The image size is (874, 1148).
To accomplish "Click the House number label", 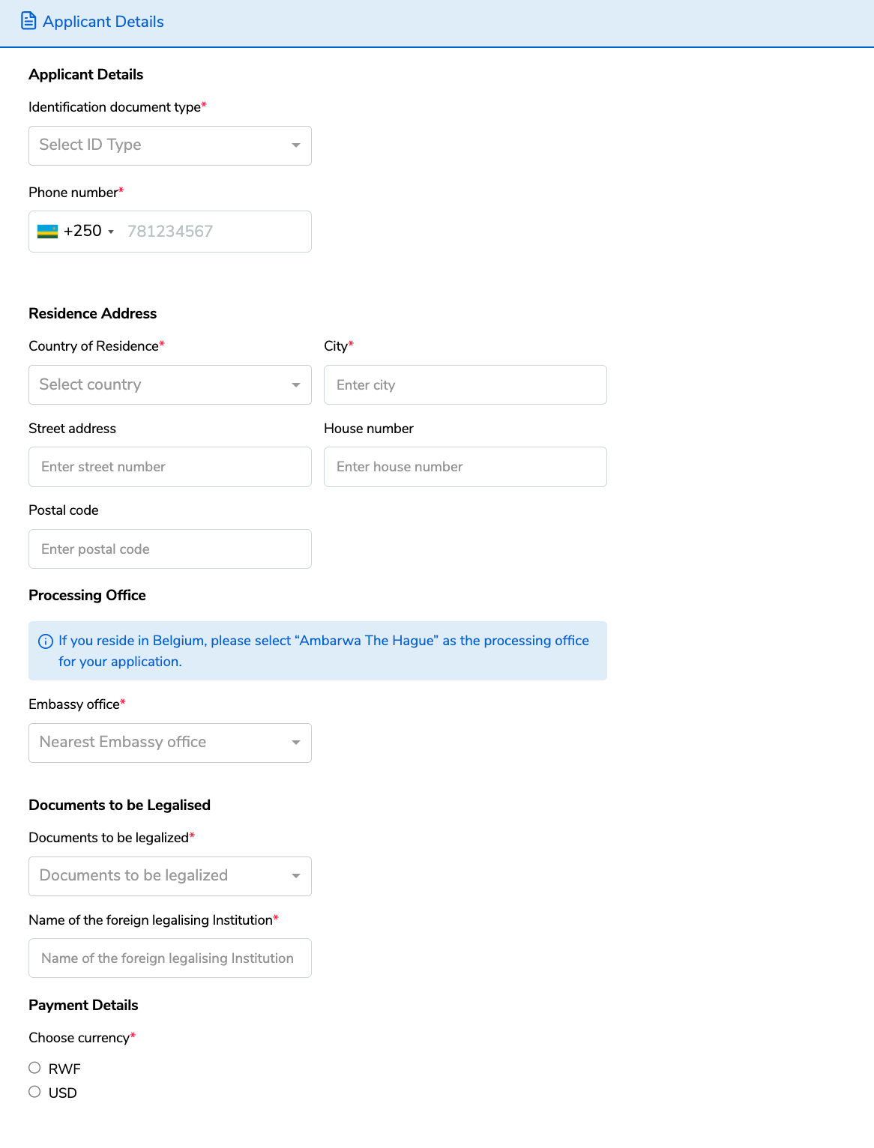I will (369, 429).
